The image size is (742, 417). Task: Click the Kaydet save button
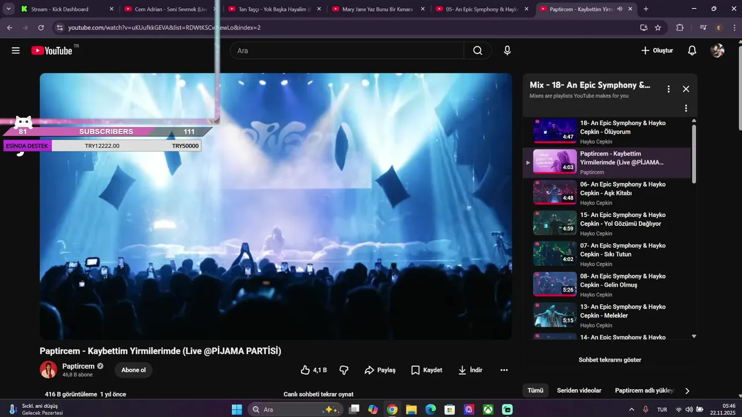click(x=427, y=370)
